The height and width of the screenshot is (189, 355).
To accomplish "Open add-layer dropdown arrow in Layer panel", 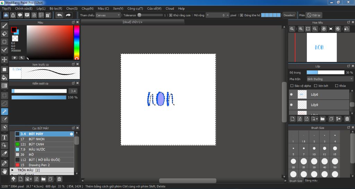I will (317, 119).
